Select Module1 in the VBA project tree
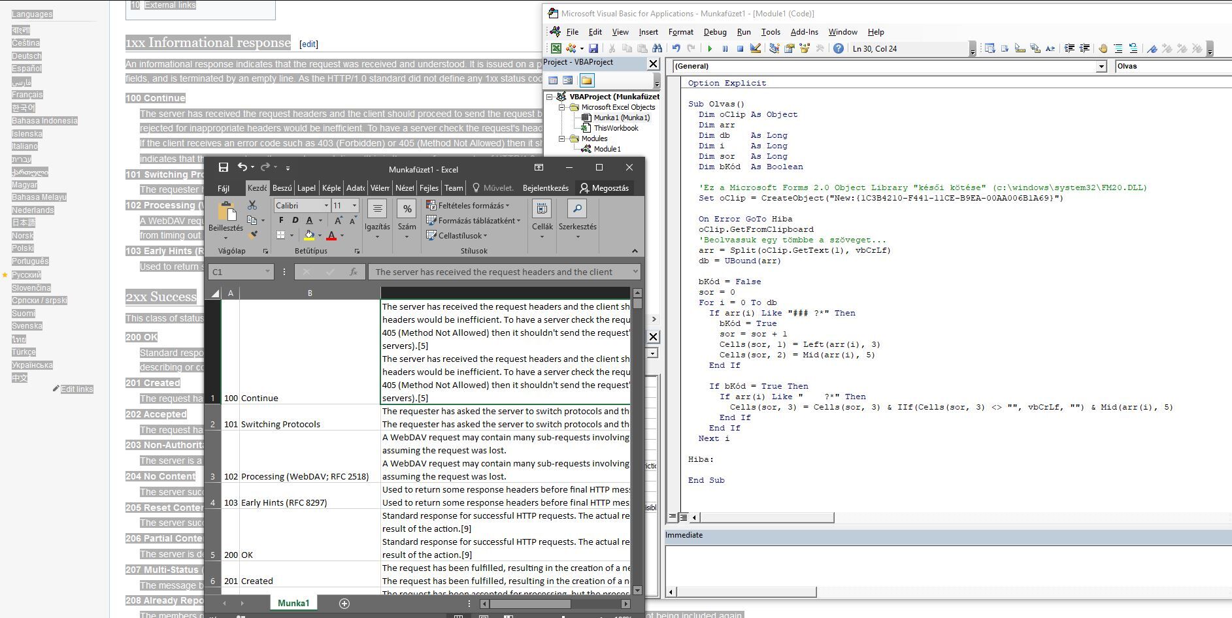 [x=607, y=149]
